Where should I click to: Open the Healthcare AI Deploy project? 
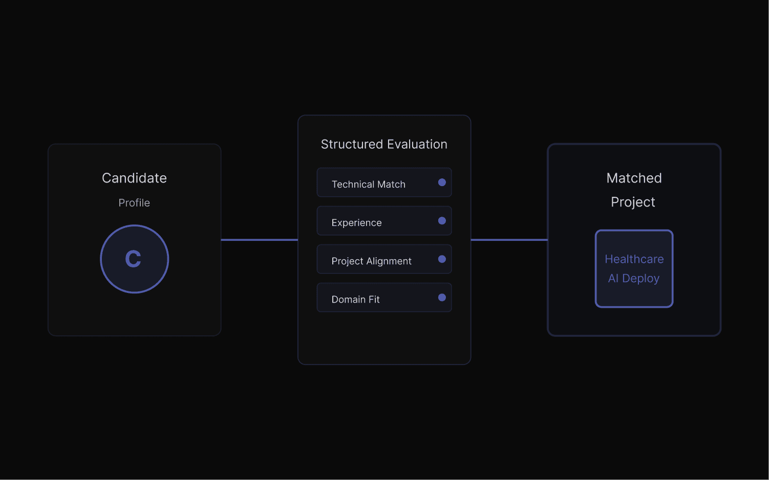tap(634, 268)
